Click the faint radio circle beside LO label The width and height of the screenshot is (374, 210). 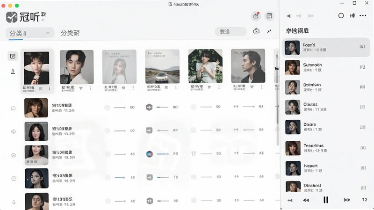pos(108,130)
